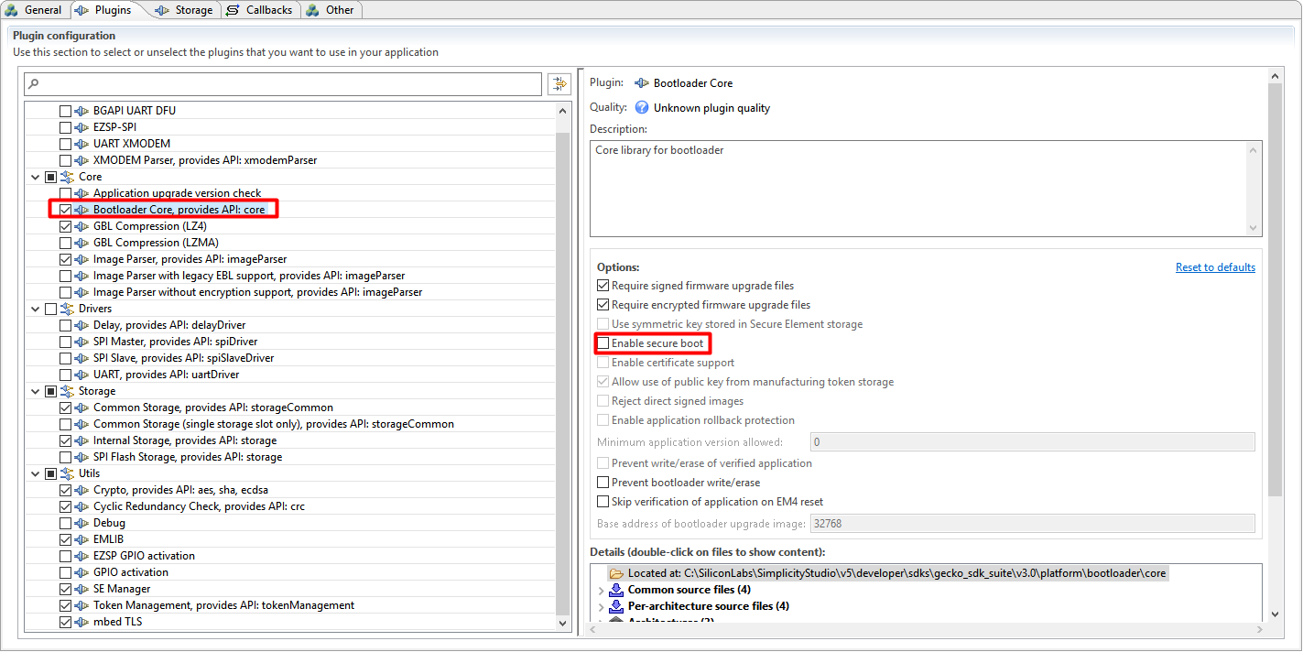Collapse the Core group

coord(36,177)
